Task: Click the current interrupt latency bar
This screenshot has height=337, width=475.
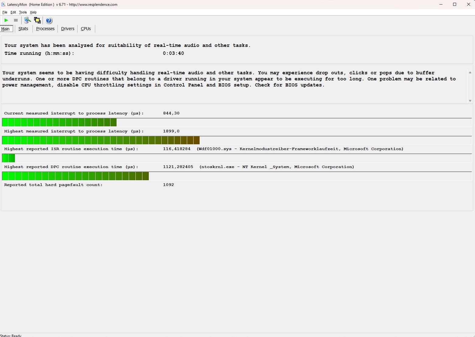Action: [x=237, y=122]
